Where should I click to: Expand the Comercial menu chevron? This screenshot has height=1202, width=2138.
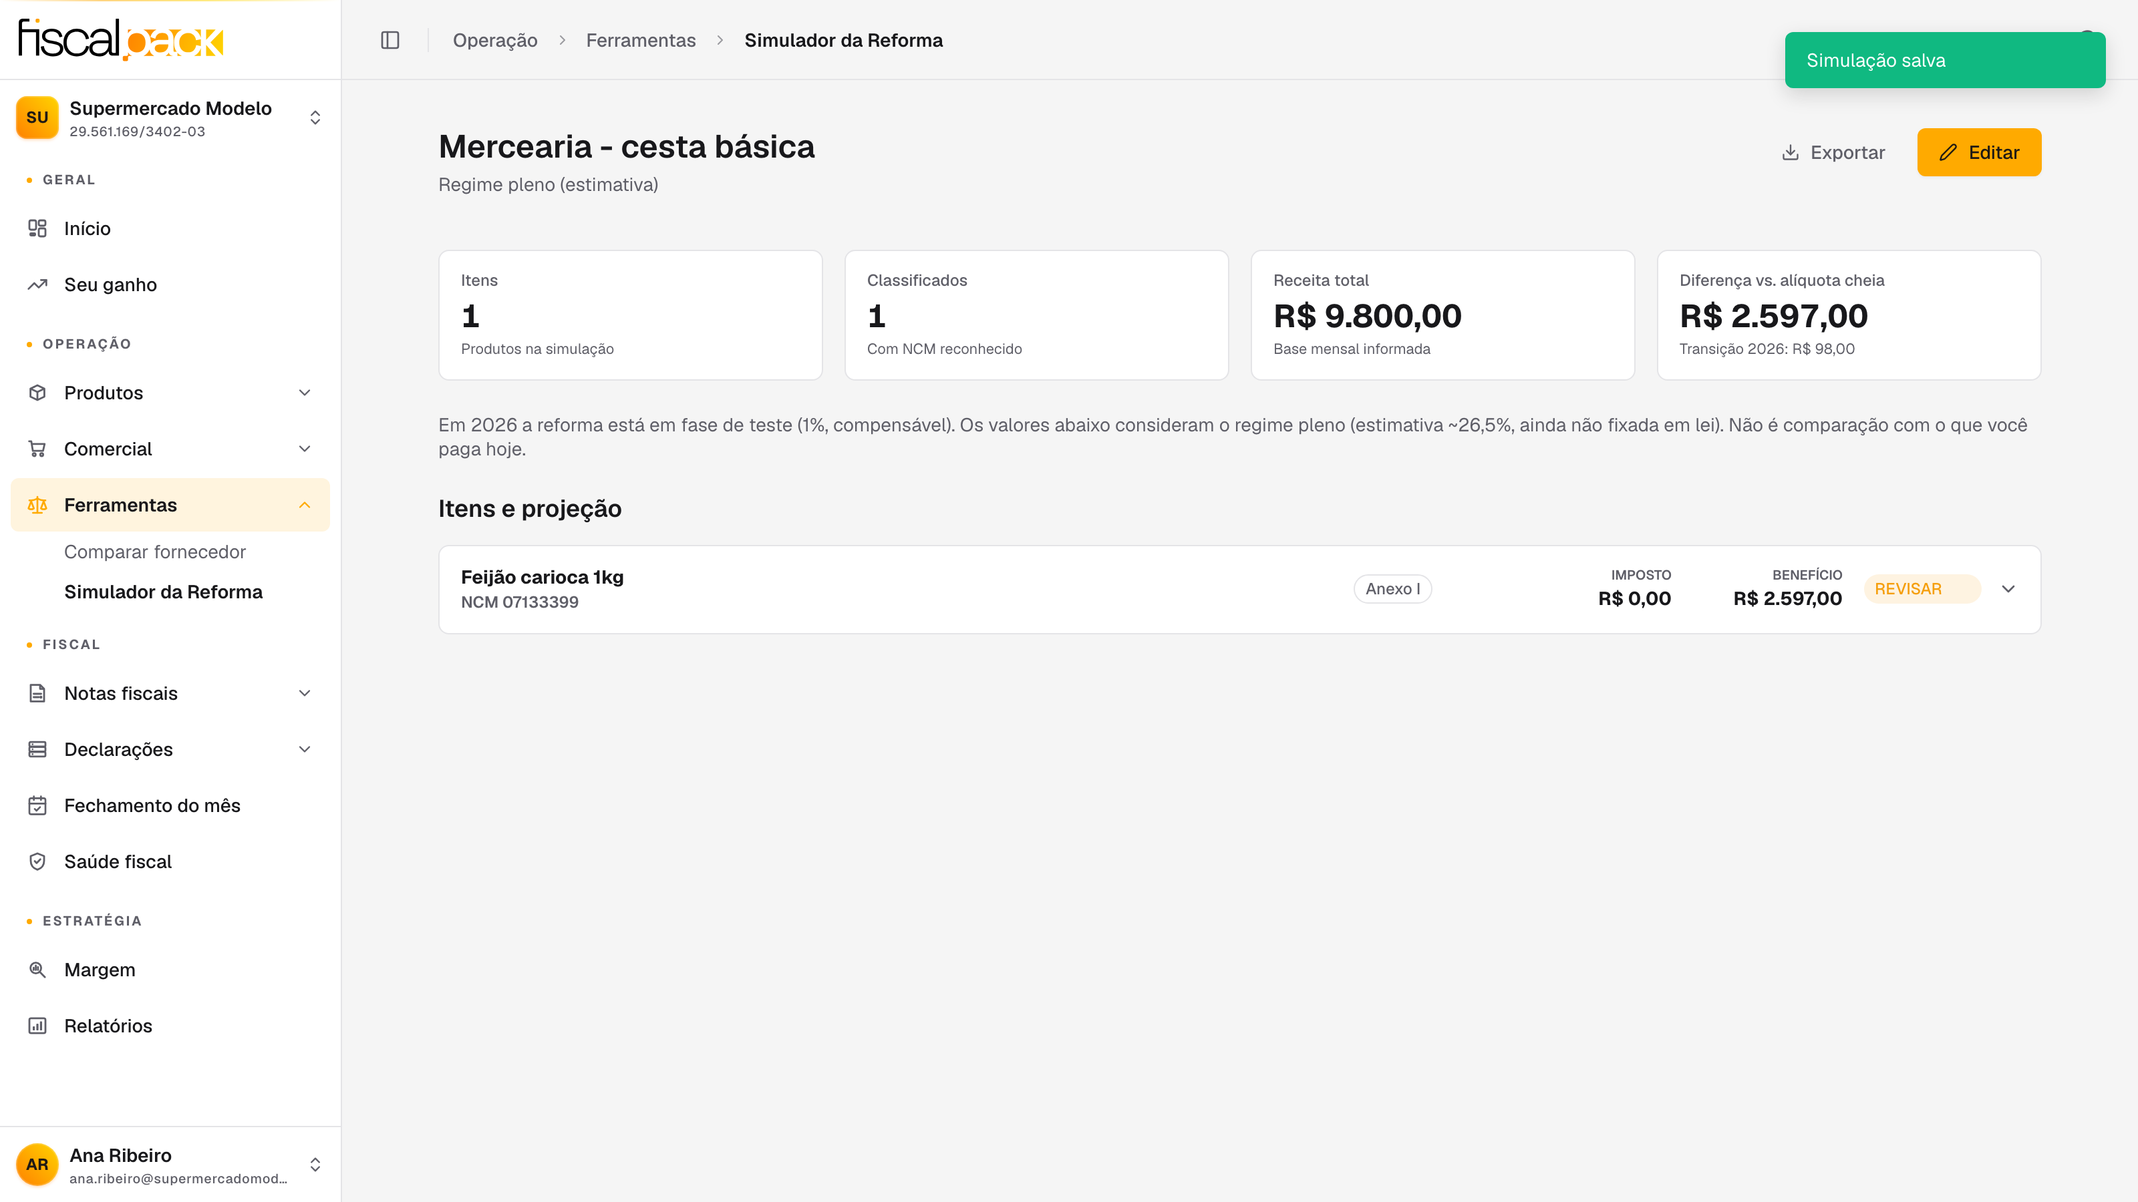pyautogui.click(x=305, y=449)
